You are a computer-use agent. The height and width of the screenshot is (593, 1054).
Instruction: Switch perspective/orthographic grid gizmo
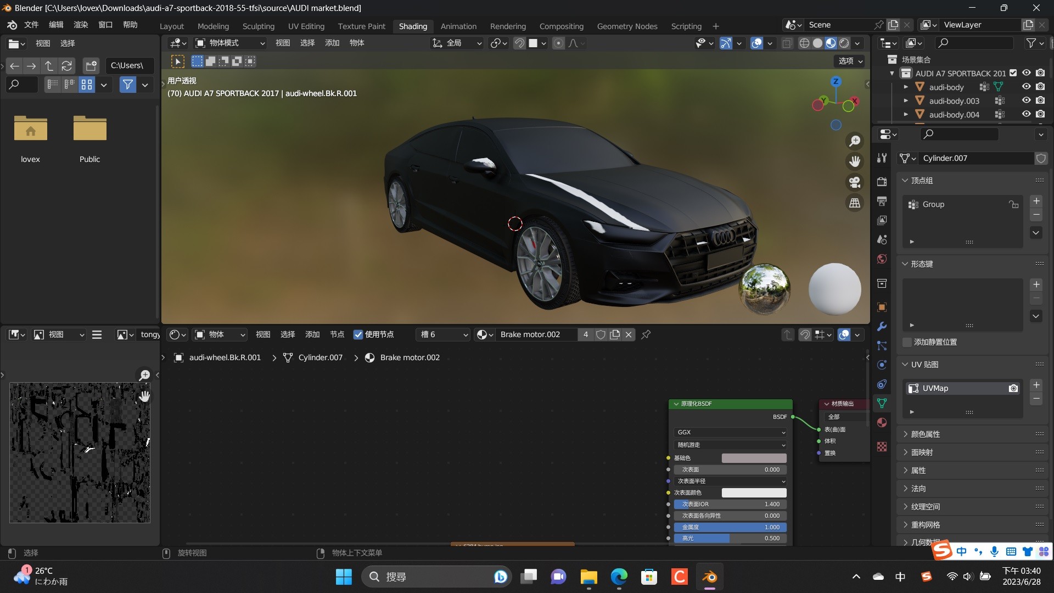point(855,203)
